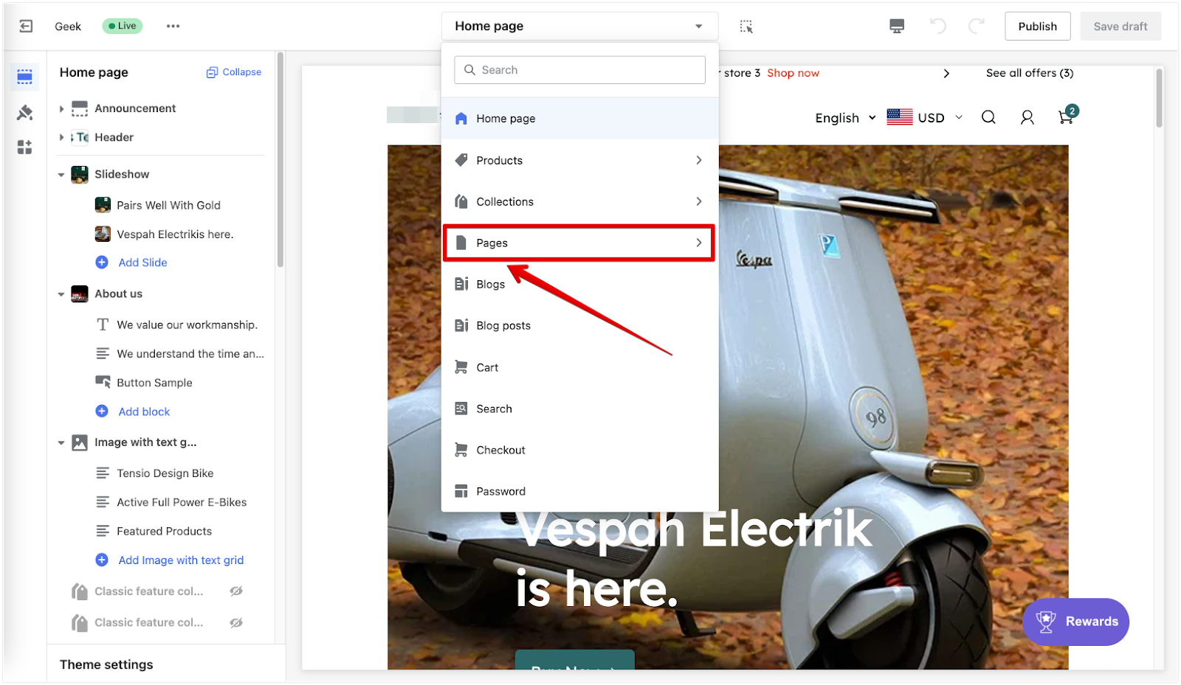Select Password in template list
1181x685 pixels.
click(579, 491)
